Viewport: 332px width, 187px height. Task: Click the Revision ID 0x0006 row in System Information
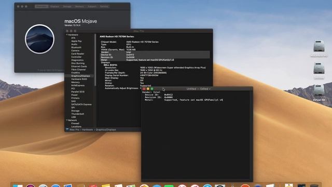click(155, 57)
